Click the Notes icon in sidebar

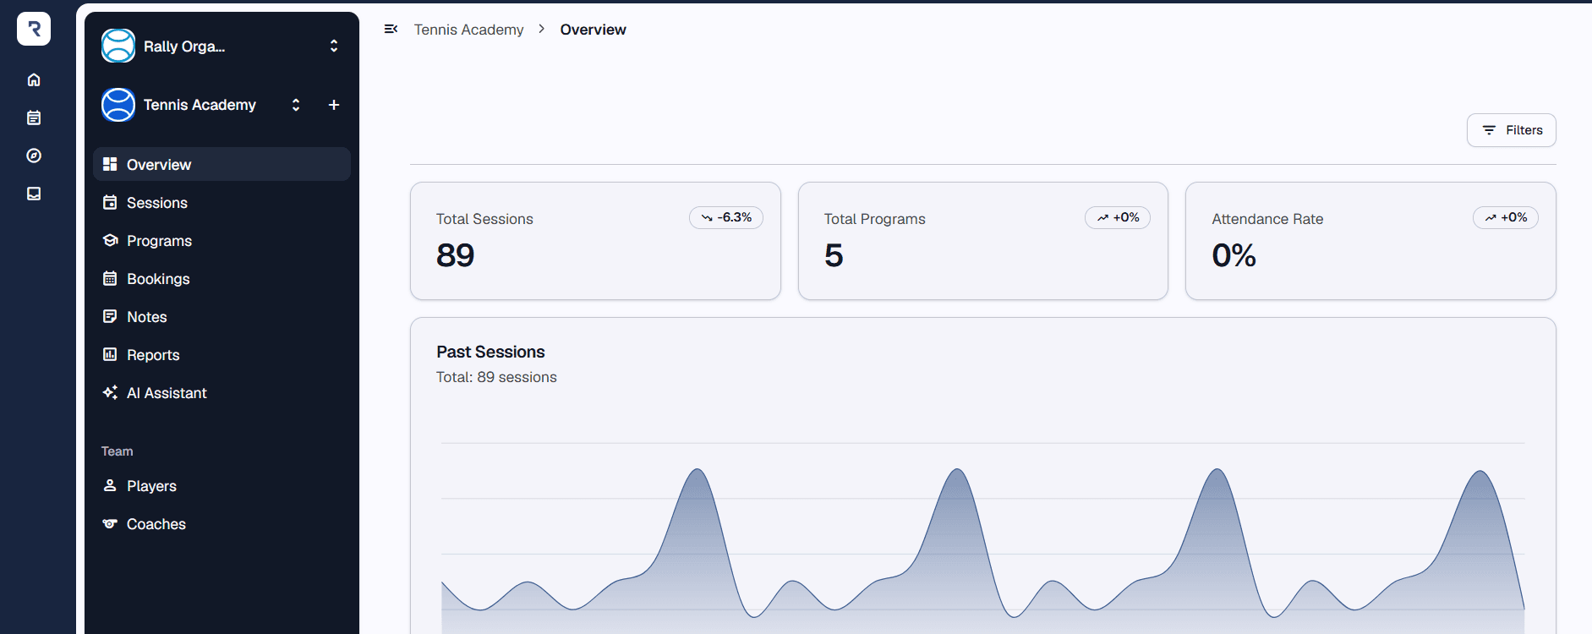point(110,316)
